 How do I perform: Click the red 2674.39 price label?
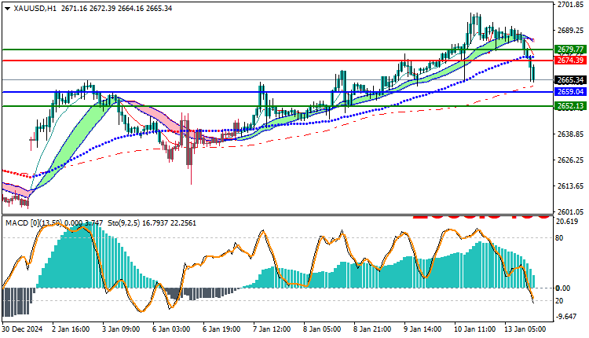[570, 61]
